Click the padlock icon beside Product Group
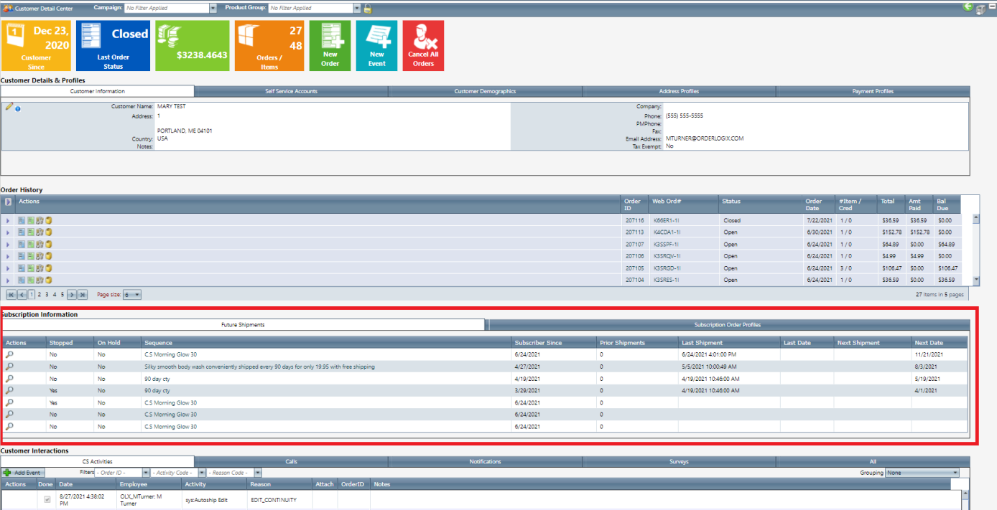The width and height of the screenshot is (997, 510). (368, 9)
